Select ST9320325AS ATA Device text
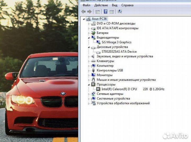Screen dimensions: 191x142 pos(119,52)
